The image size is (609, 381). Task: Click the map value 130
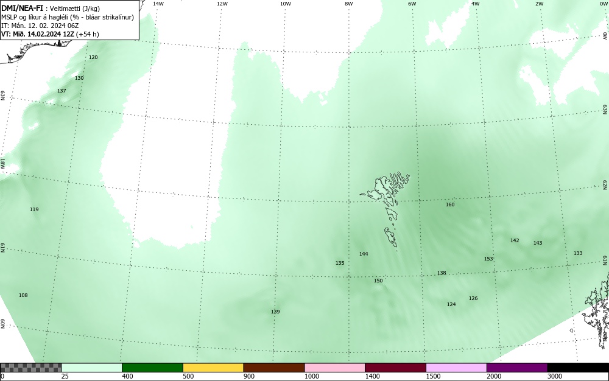(x=79, y=78)
